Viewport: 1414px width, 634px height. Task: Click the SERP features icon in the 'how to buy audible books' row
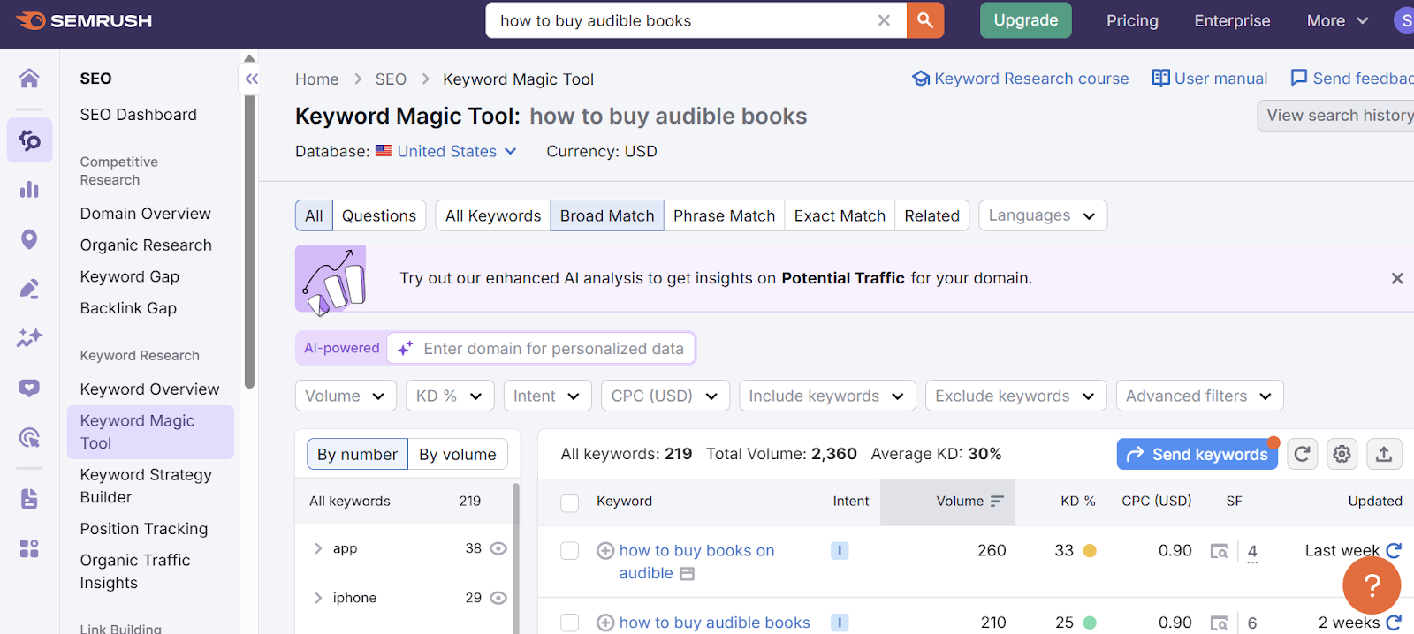1219,623
